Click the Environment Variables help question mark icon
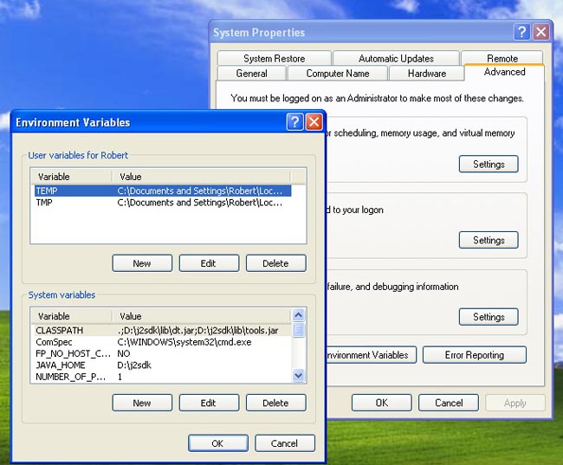Screen dimensions: 563x465 pos(294,122)
